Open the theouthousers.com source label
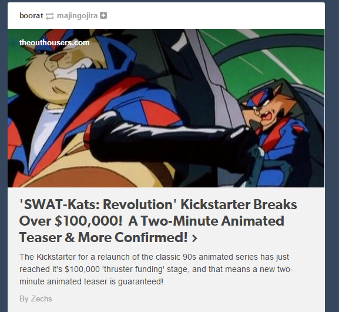 54,42
